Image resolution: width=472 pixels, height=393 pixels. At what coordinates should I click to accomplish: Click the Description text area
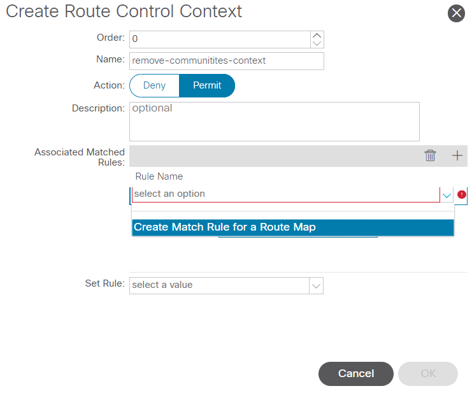[274, 121]
